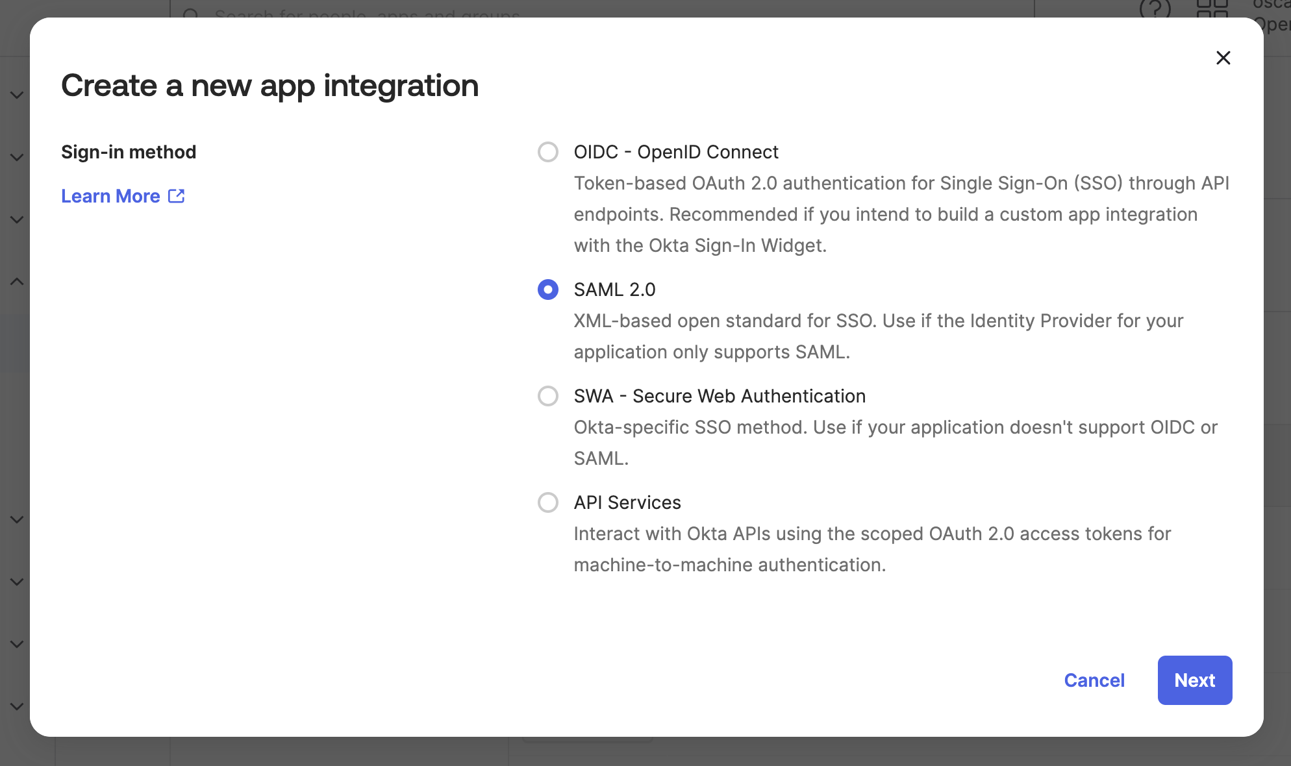Open the help question mark icon in background header
1291x766 pixels.
tap(1155, 8)
